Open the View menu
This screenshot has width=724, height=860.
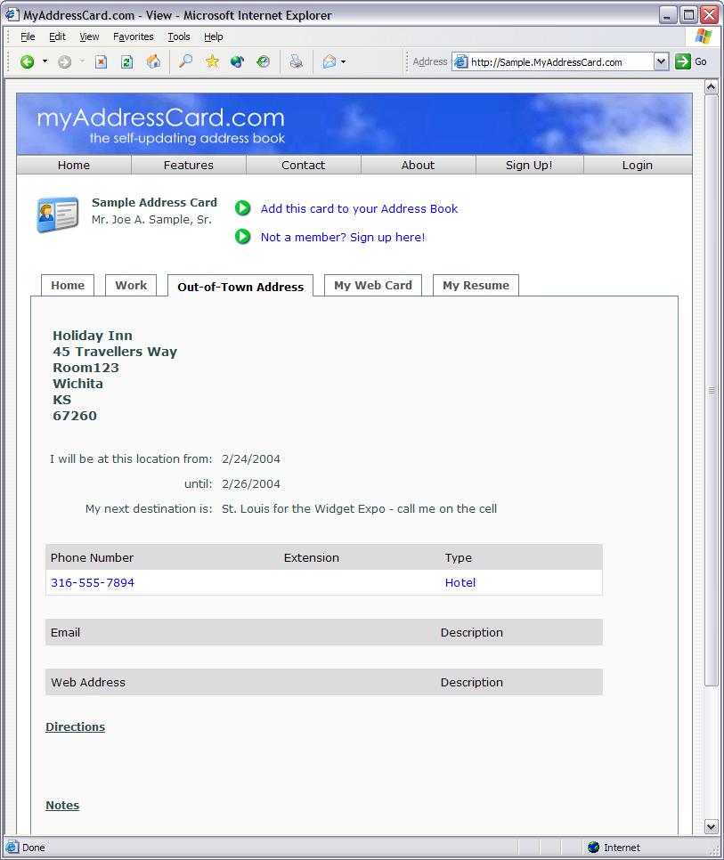point(89,37)
